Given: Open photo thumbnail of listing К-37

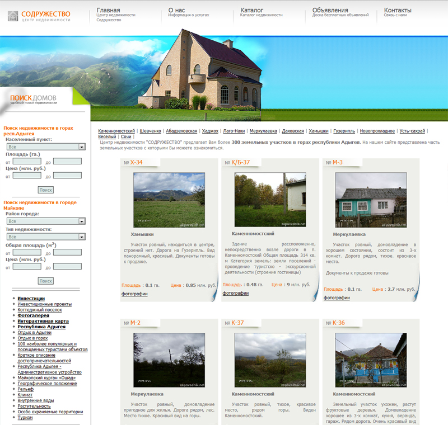Looking at the screenshot, I should point(270,360).
